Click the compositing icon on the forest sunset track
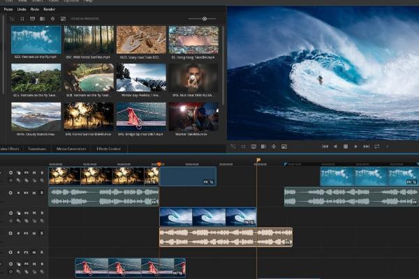 pos(18,173)
